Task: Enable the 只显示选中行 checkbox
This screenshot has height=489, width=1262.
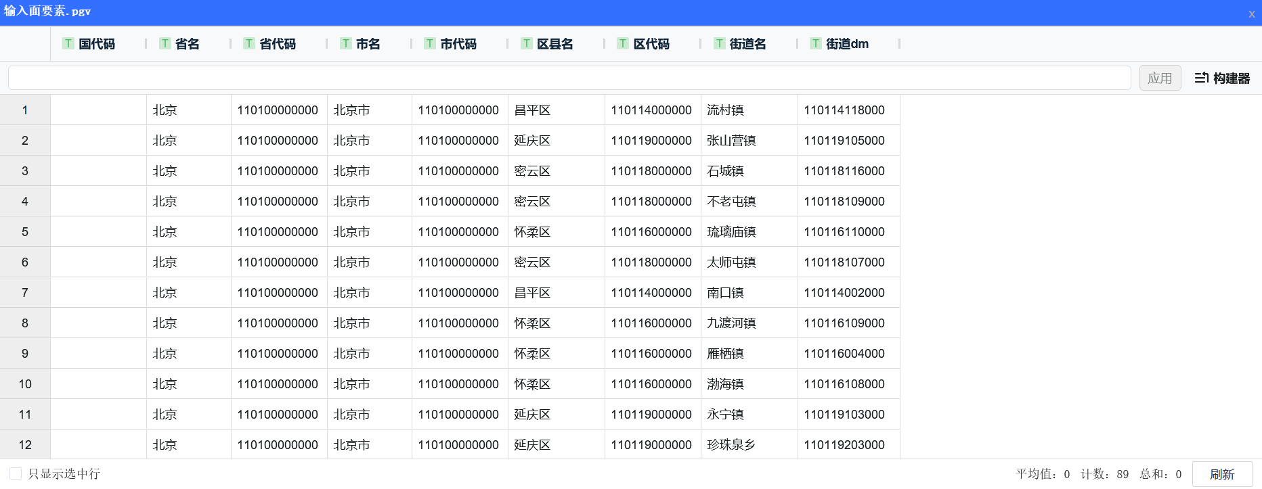Action: tap(16, 474)
